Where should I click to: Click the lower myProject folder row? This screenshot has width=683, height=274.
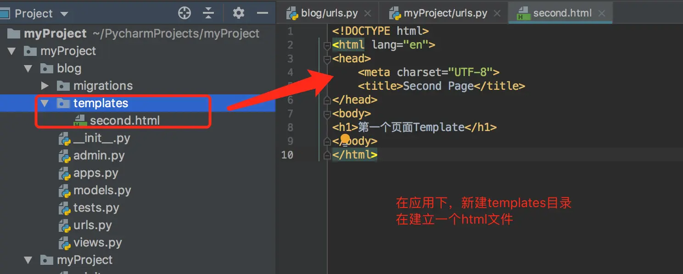tap(138, 260)
